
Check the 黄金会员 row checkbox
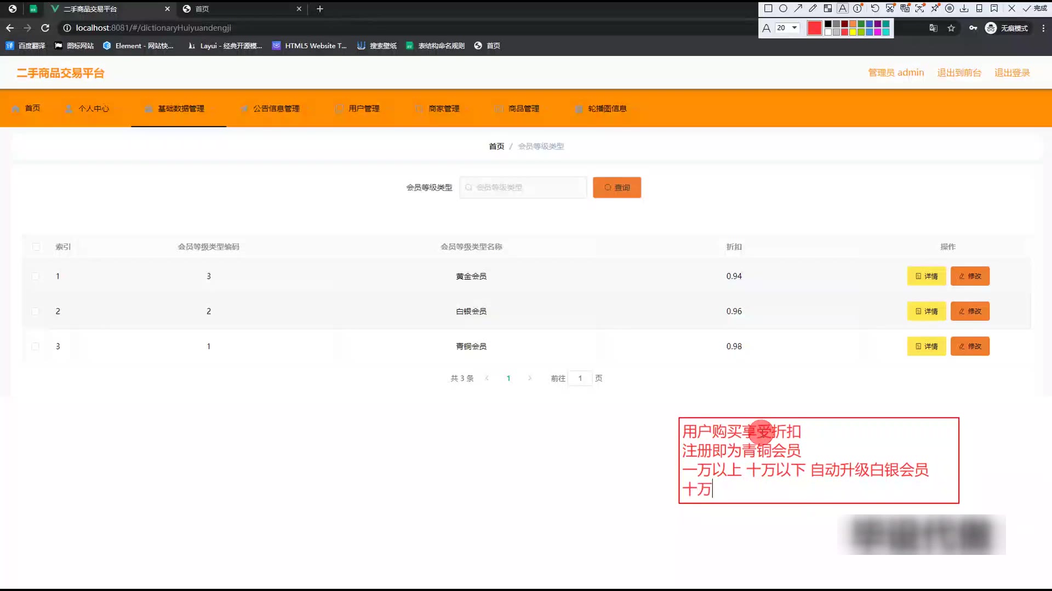36,276
